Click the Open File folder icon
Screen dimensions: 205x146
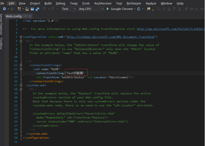pos(27,9)
